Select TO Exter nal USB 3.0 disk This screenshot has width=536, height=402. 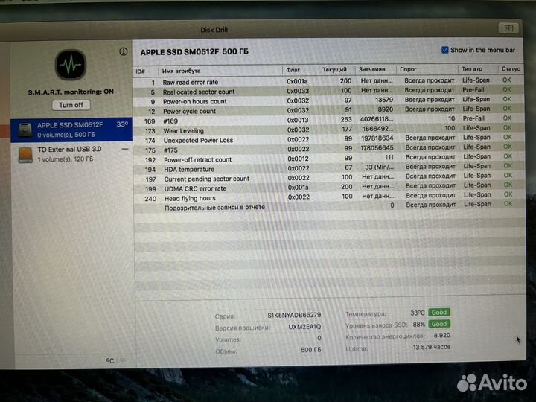coord(71,154)
